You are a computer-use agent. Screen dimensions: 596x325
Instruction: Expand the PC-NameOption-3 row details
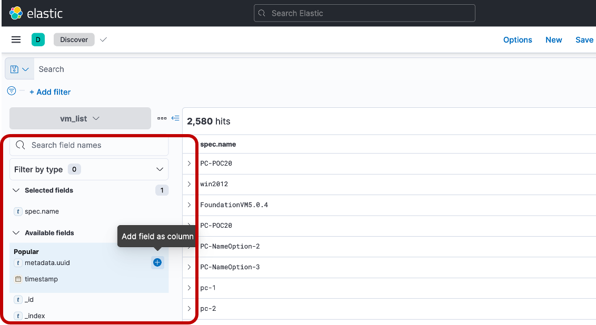pos(190,267)
